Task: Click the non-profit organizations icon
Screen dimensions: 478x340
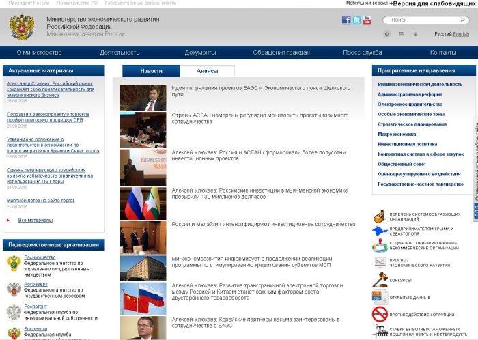Action: tap(380, 245)
